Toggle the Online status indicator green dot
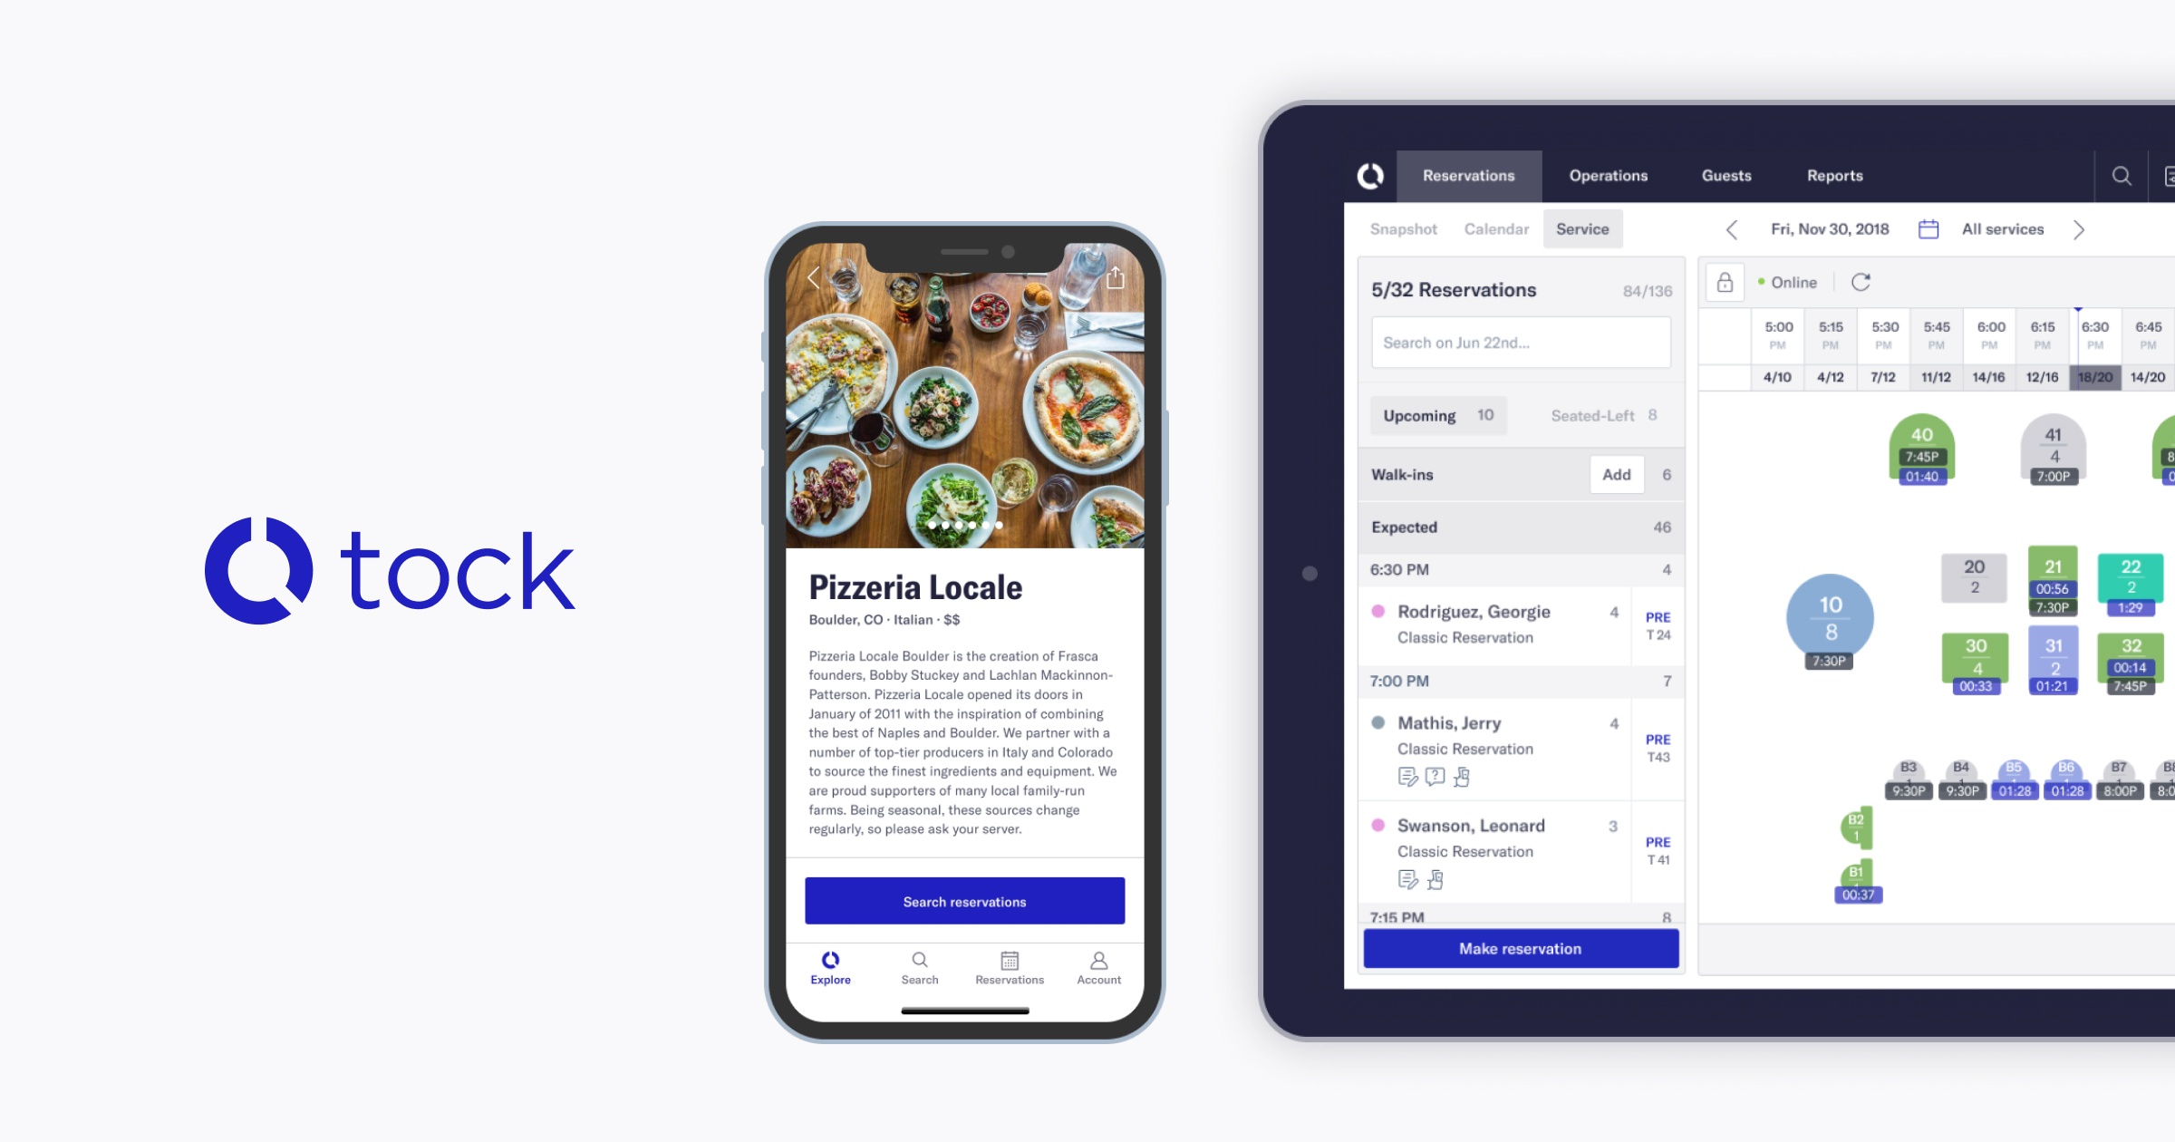The height and width of the screenshot is (1142, 2175). 1762,282
